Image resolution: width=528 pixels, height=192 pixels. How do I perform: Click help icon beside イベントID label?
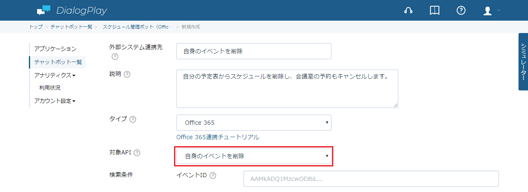point(213,175)
